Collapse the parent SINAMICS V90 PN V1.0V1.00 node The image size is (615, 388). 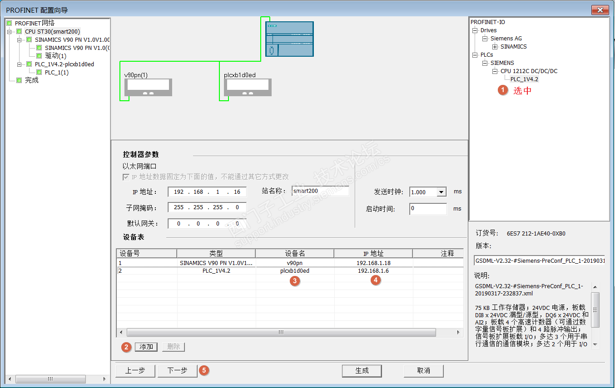pos(20,39)
